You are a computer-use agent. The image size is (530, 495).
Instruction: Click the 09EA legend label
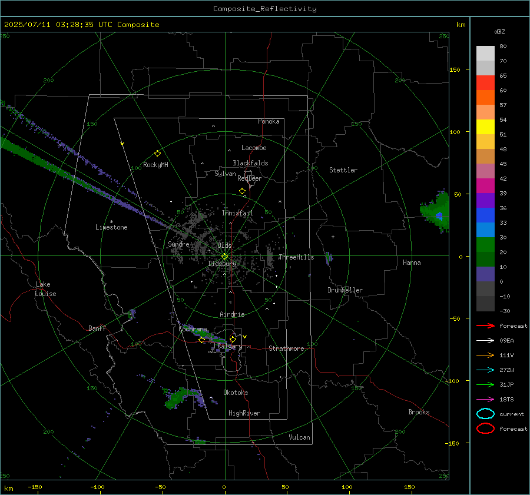506,341
